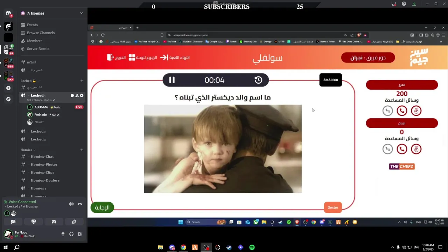Start an activity with the gamepad icon
This screenshot has height=252, width=448.
[x=54, y=222]
